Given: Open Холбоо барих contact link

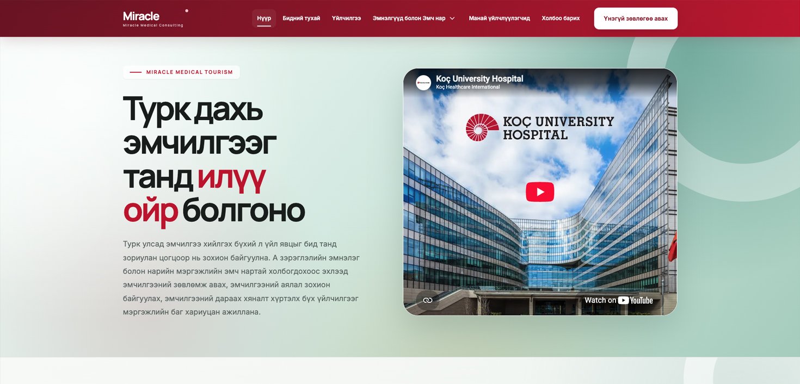Looking at the screenshot, I should (x=561, y=18).
